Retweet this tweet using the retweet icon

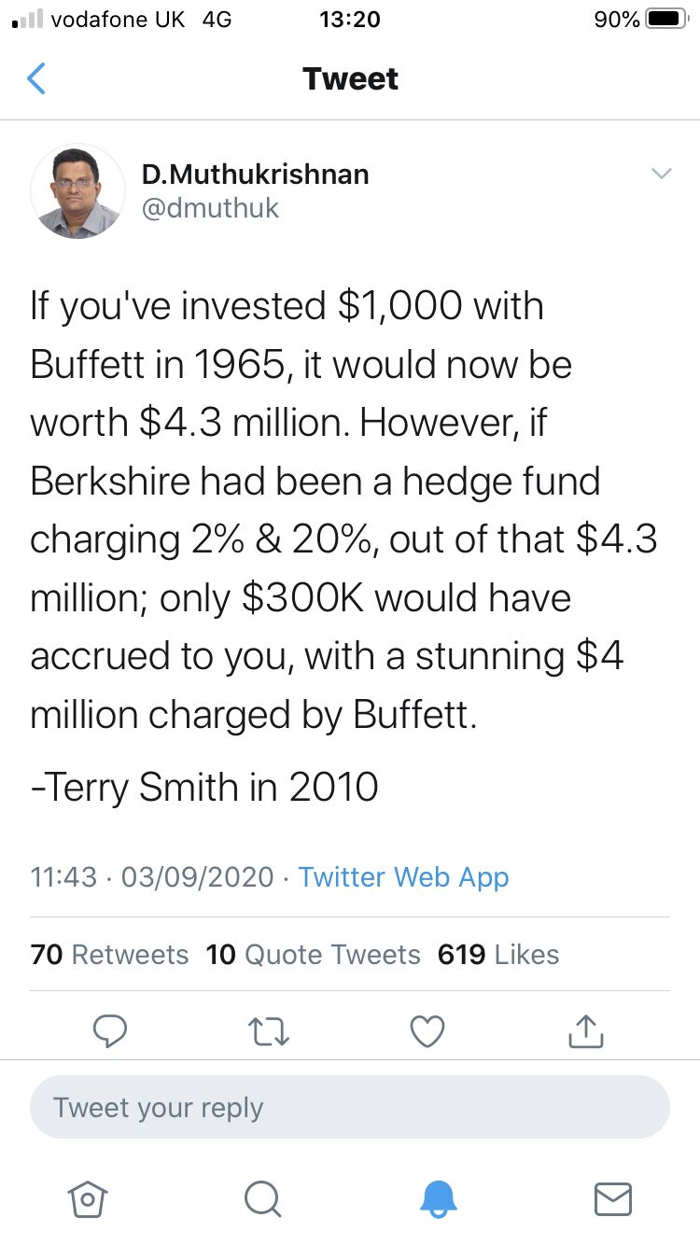click(x=269, y=1030)
